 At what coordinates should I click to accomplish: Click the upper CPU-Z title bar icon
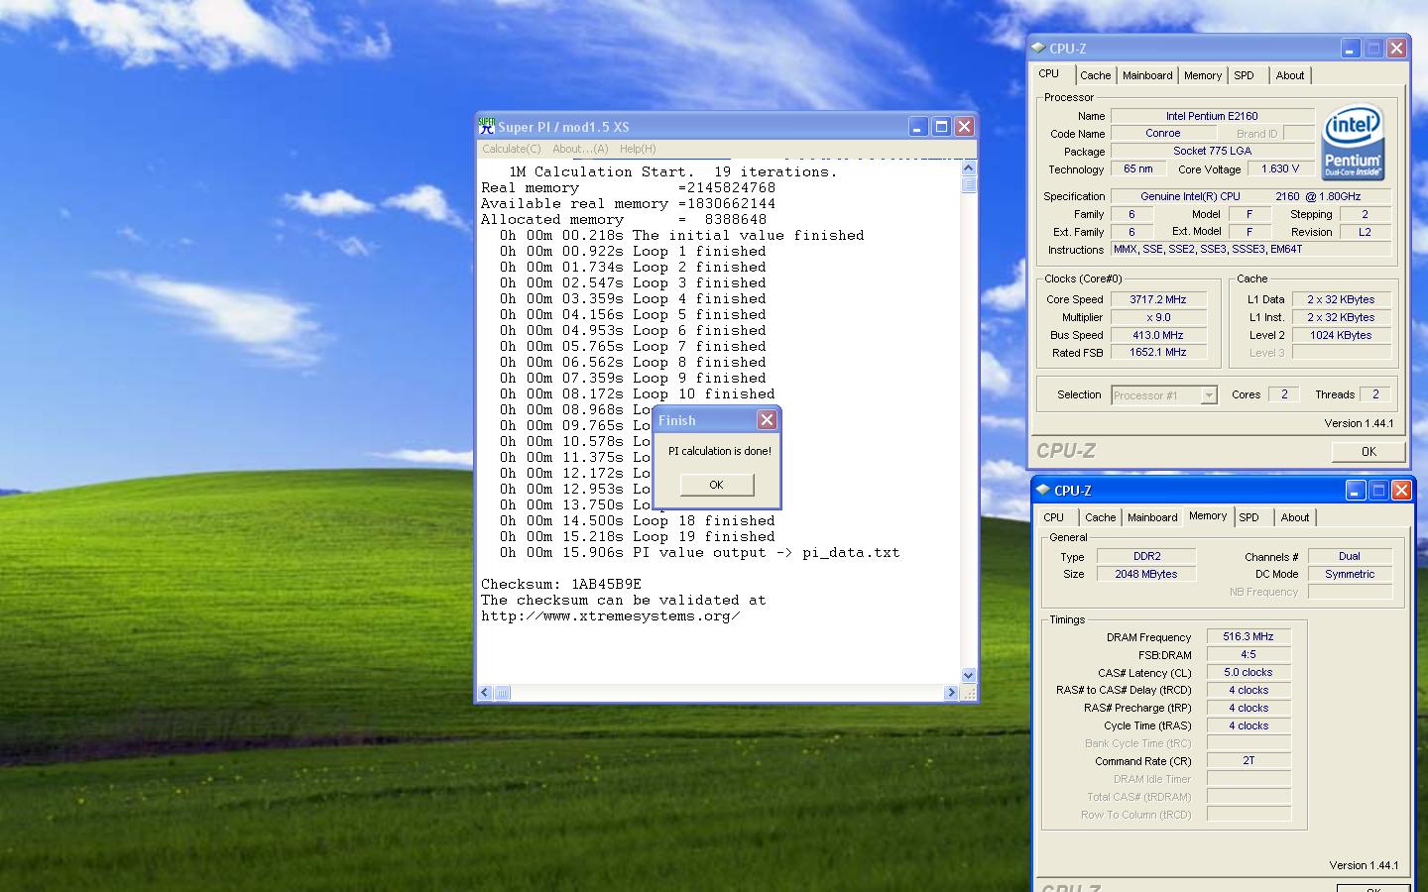point(1038,48)
